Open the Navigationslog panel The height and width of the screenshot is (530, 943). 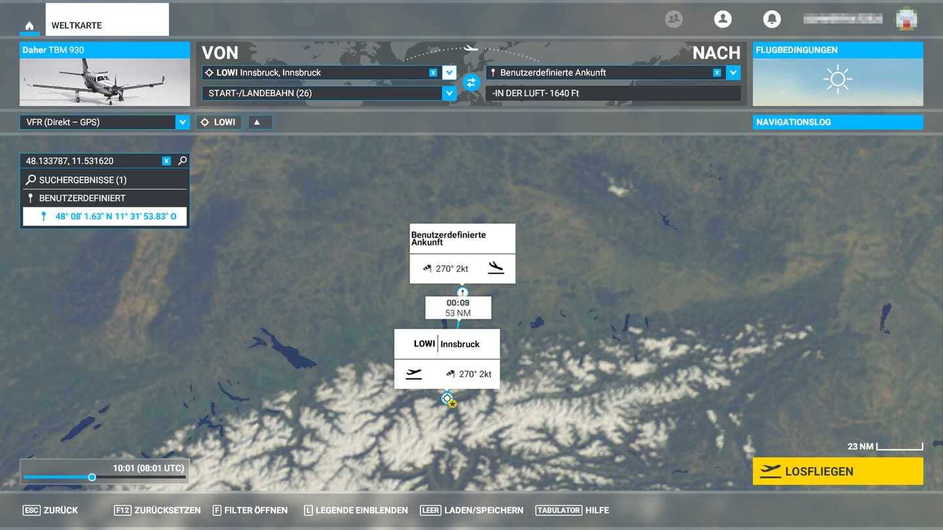coord(838,122)
